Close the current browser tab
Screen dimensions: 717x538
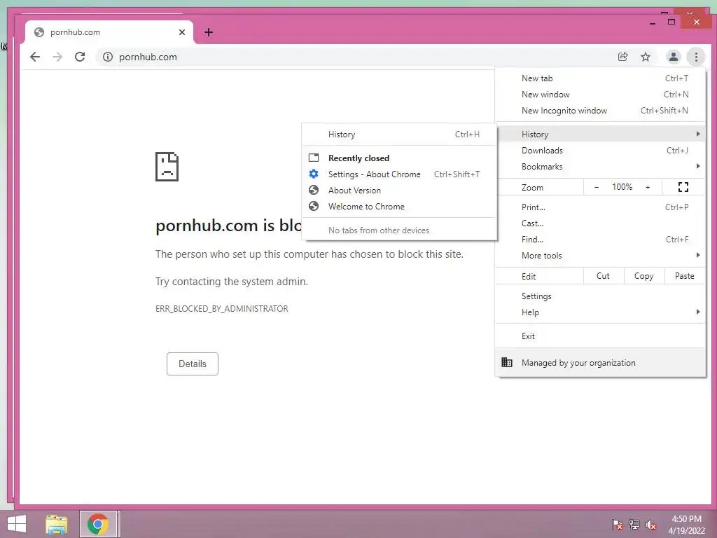click(x=182, y=32)
